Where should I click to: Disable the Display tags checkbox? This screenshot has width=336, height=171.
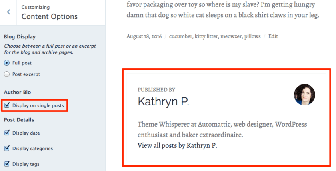[7, 164]
